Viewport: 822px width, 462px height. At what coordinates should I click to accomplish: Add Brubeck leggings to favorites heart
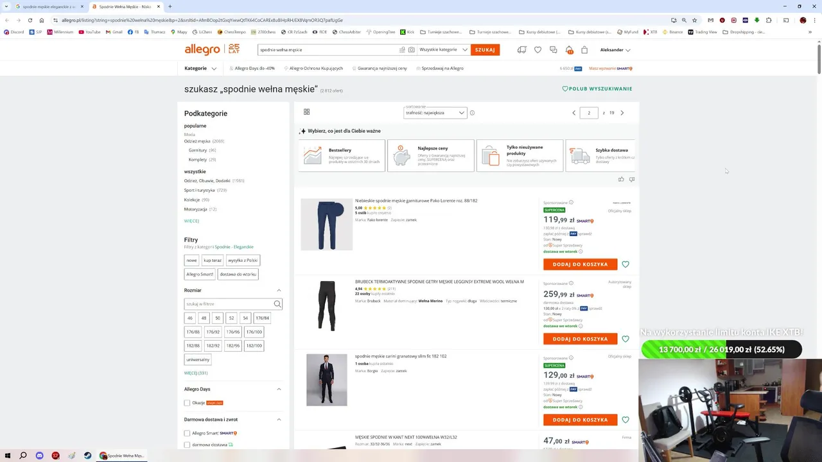click(625, 339)
